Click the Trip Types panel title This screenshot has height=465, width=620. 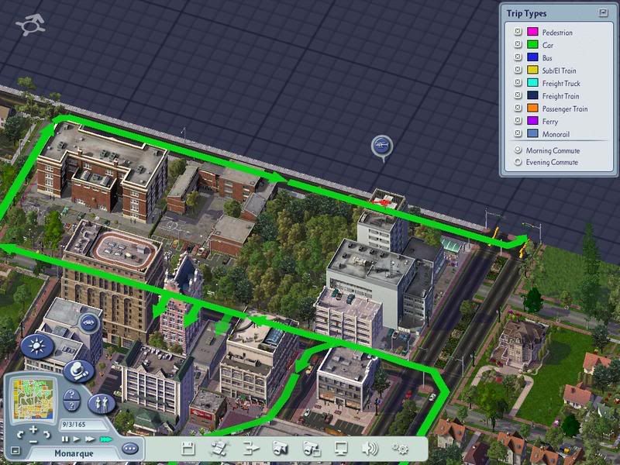pos(526,13)
